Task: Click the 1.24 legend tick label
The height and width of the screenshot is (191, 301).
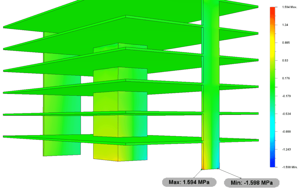Action: point(285,25)
